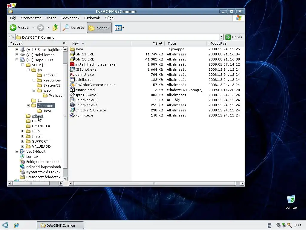306x230 pixels.
Task: Select the DOTNETFX folder in tree
Action: (x=41, y=126)
